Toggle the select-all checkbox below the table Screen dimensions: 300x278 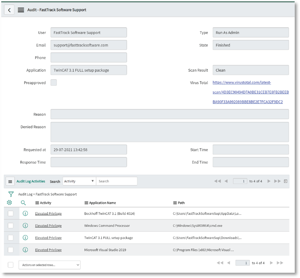[x=11, y=265]
